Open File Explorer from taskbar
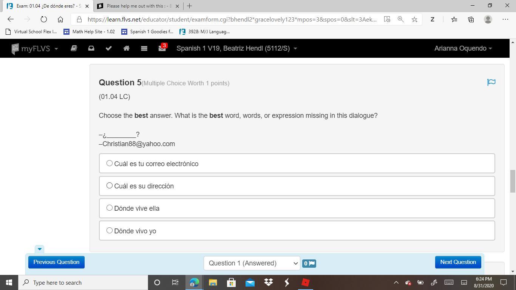516x290 pixels. click(213, 282)
